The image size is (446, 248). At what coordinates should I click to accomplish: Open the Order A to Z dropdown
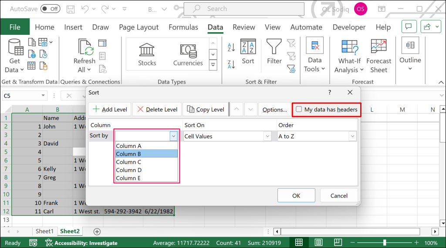pyautogui.click(x=352, y=136)
